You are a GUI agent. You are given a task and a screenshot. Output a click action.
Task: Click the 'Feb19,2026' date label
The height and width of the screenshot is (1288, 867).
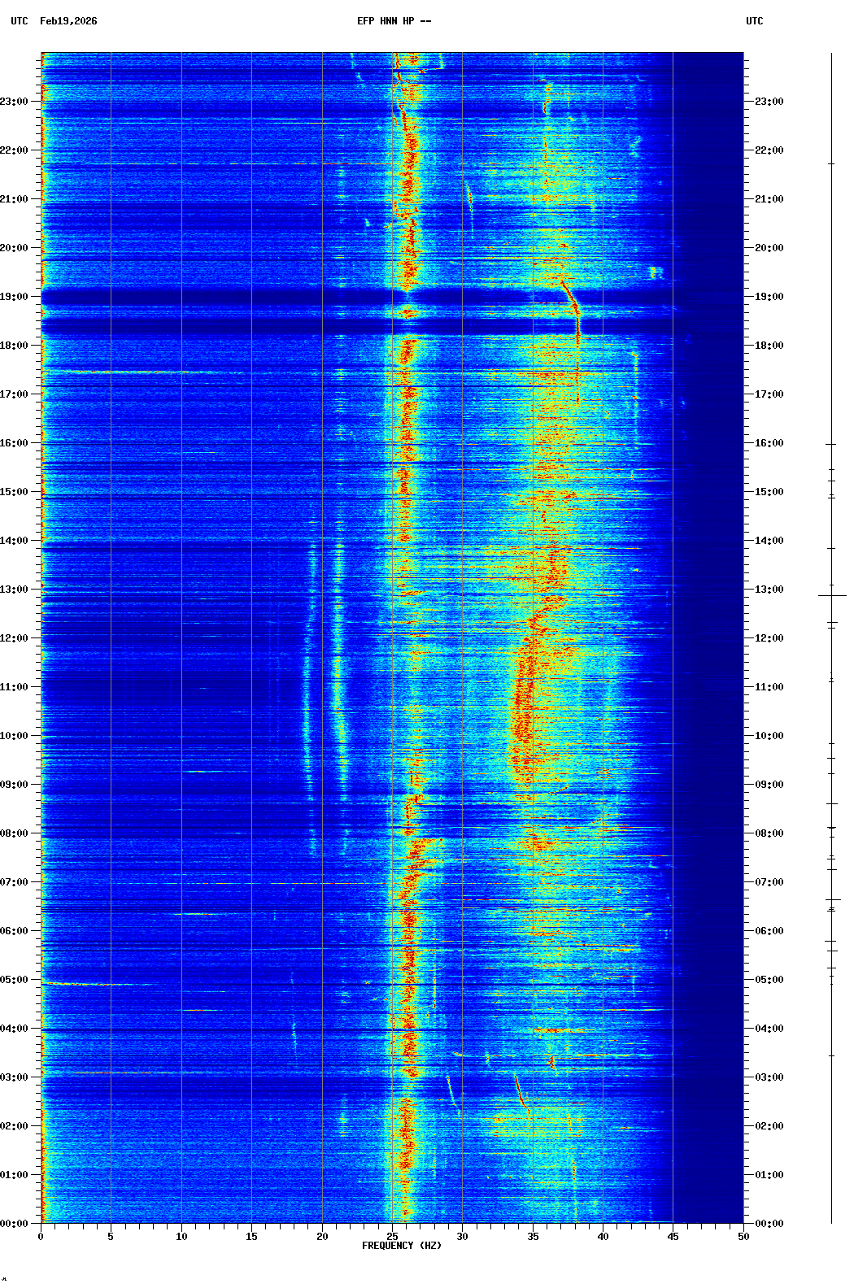point(68,21)
